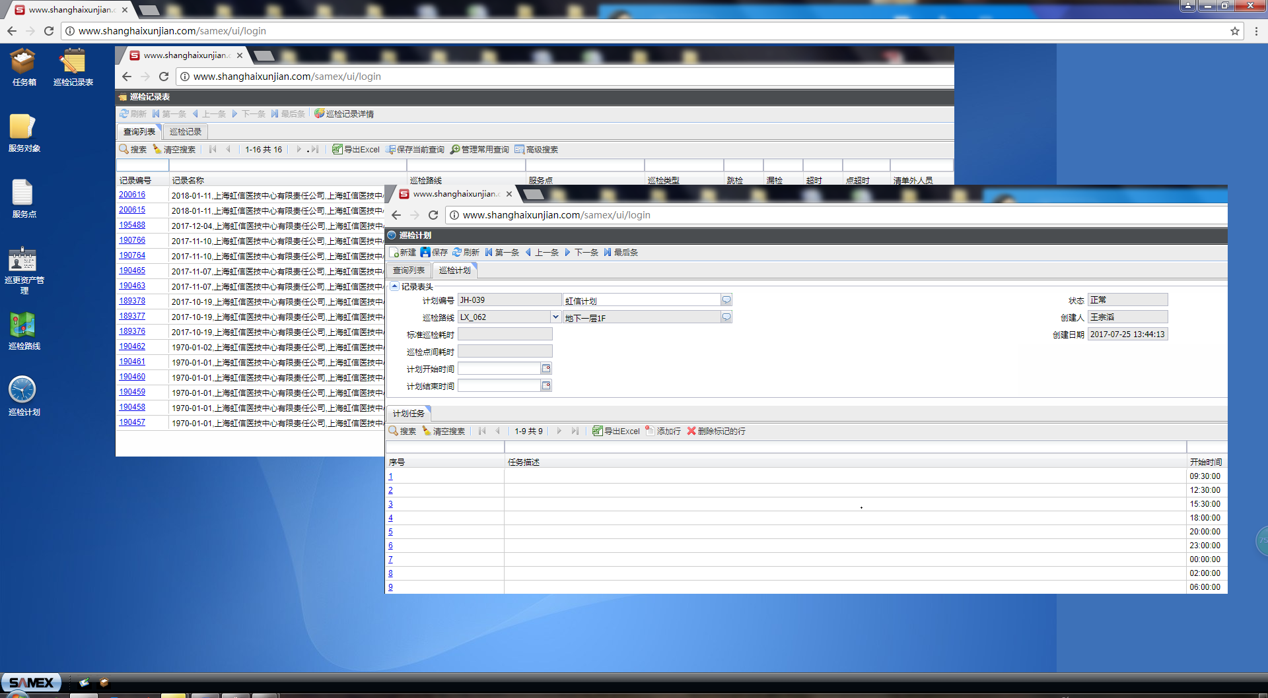The width and height of the screenshot is (1268, 698).
Task: Open task row number 5 link
Action: pos(390,532)
